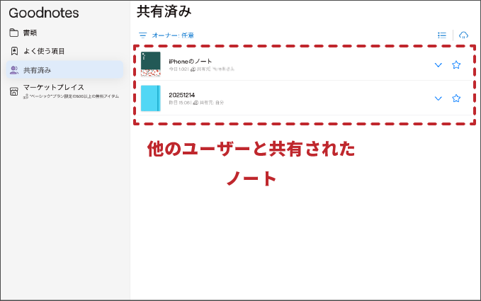Expand options chevron for 20251214
Screen dimensions: 481x301
[438, 98]
